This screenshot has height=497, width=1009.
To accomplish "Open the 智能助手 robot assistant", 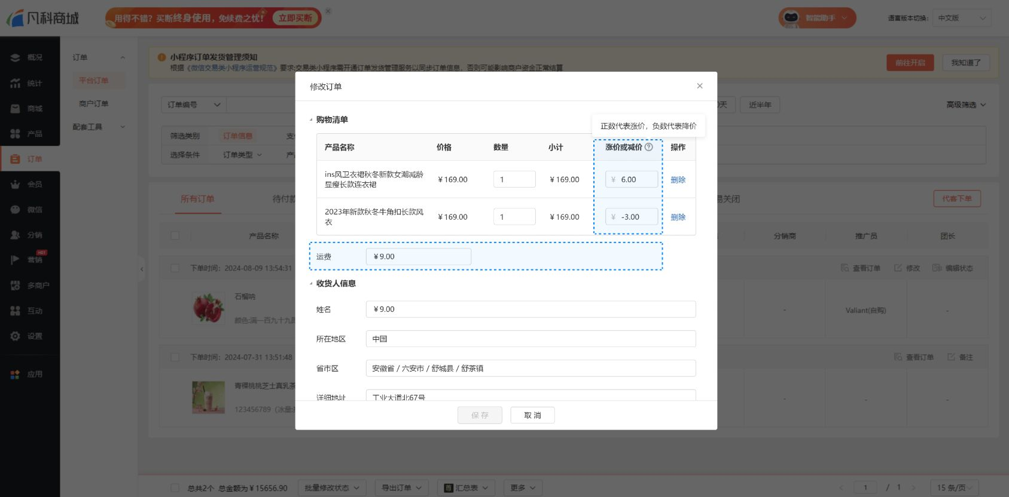I will pyautogui.click(x=817, y=18).
